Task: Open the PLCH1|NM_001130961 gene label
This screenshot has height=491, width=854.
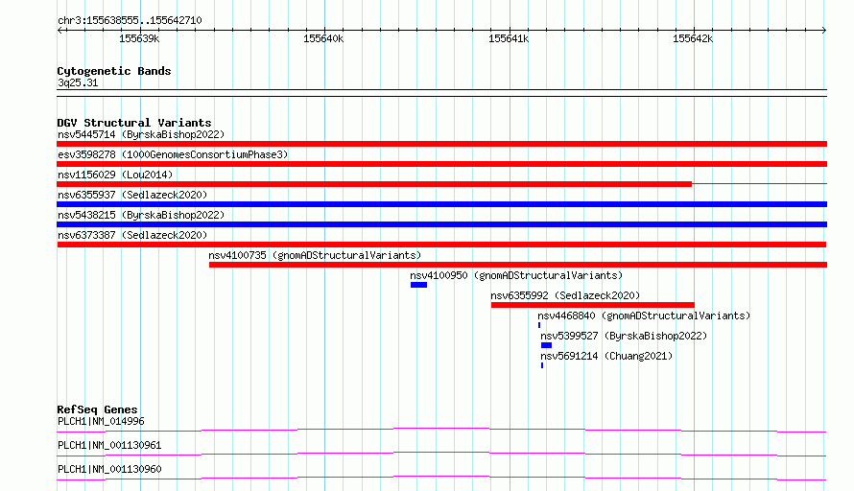Action: click(x=109, y=445)
